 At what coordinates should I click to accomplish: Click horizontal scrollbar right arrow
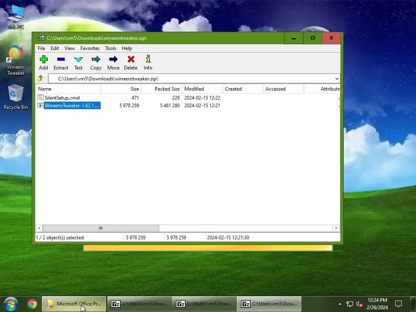click(336, 228)
